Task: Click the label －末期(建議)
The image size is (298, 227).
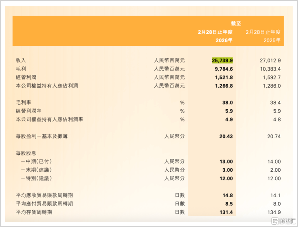Action: pos(36,170)
